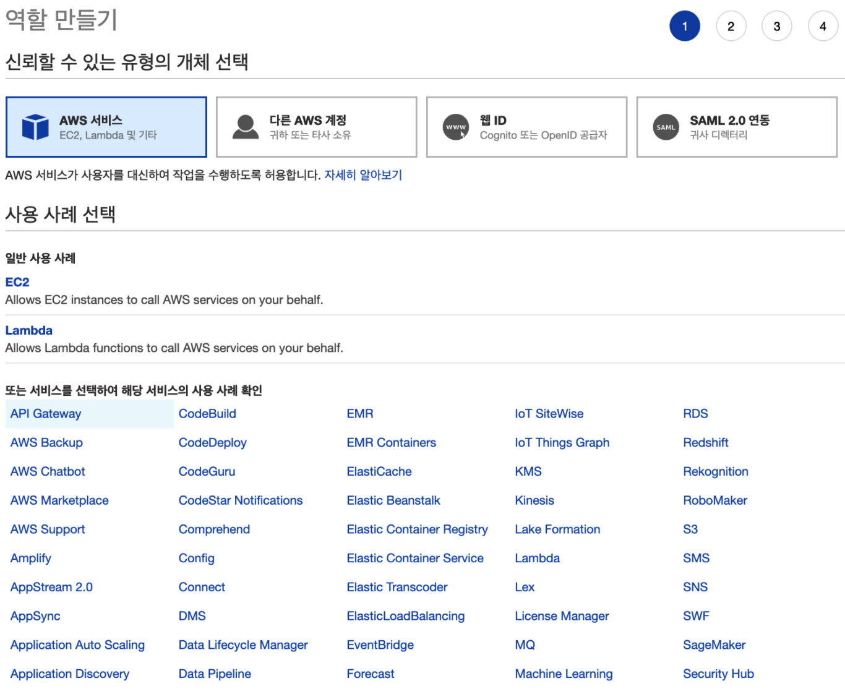
Task: Choose IoT Things Graph service
Action: click(562, 443)
